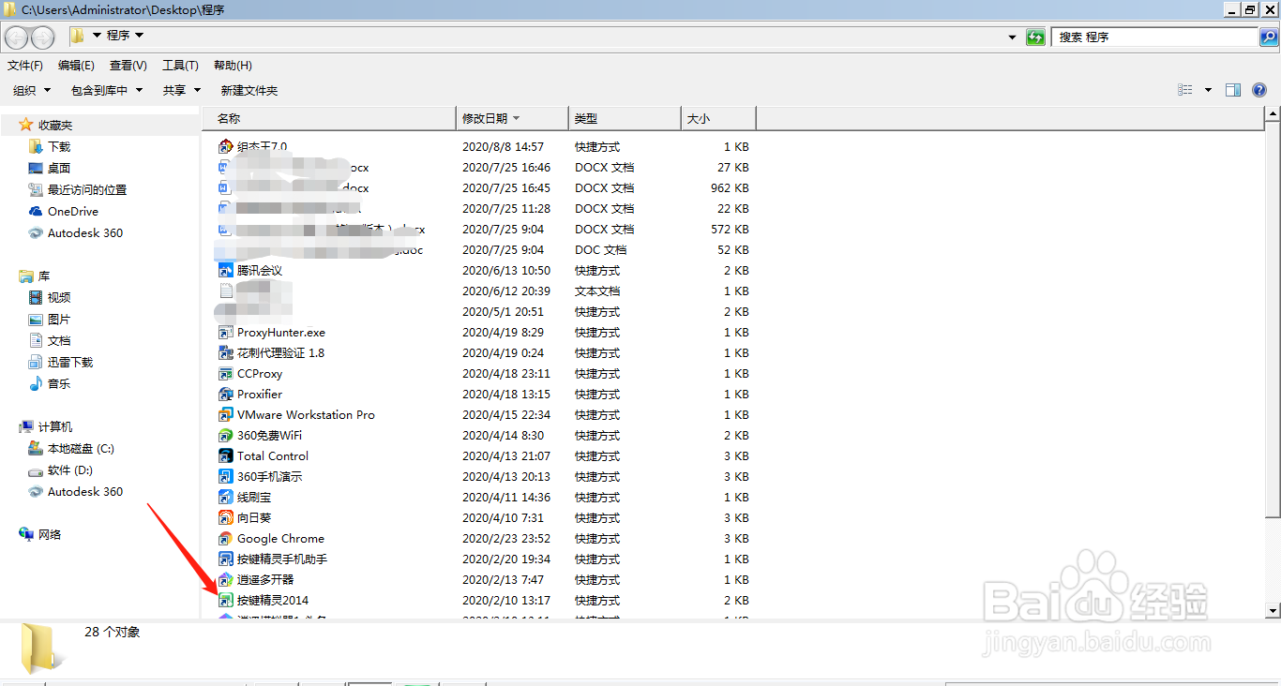This screenshot has width=1281, height=686.
Task: Open the blue help question icon
Action: [x=1259, y=90]
